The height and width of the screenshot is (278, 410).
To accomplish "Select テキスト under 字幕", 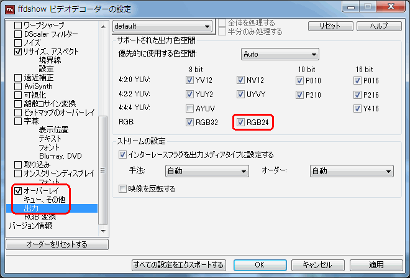I will [50, 139].
